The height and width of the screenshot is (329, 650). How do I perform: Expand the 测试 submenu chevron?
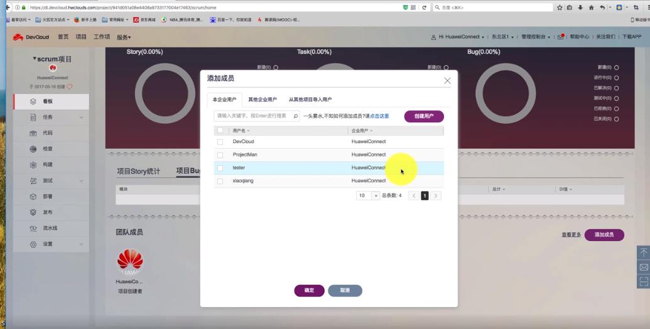click(x=81, y=181)
